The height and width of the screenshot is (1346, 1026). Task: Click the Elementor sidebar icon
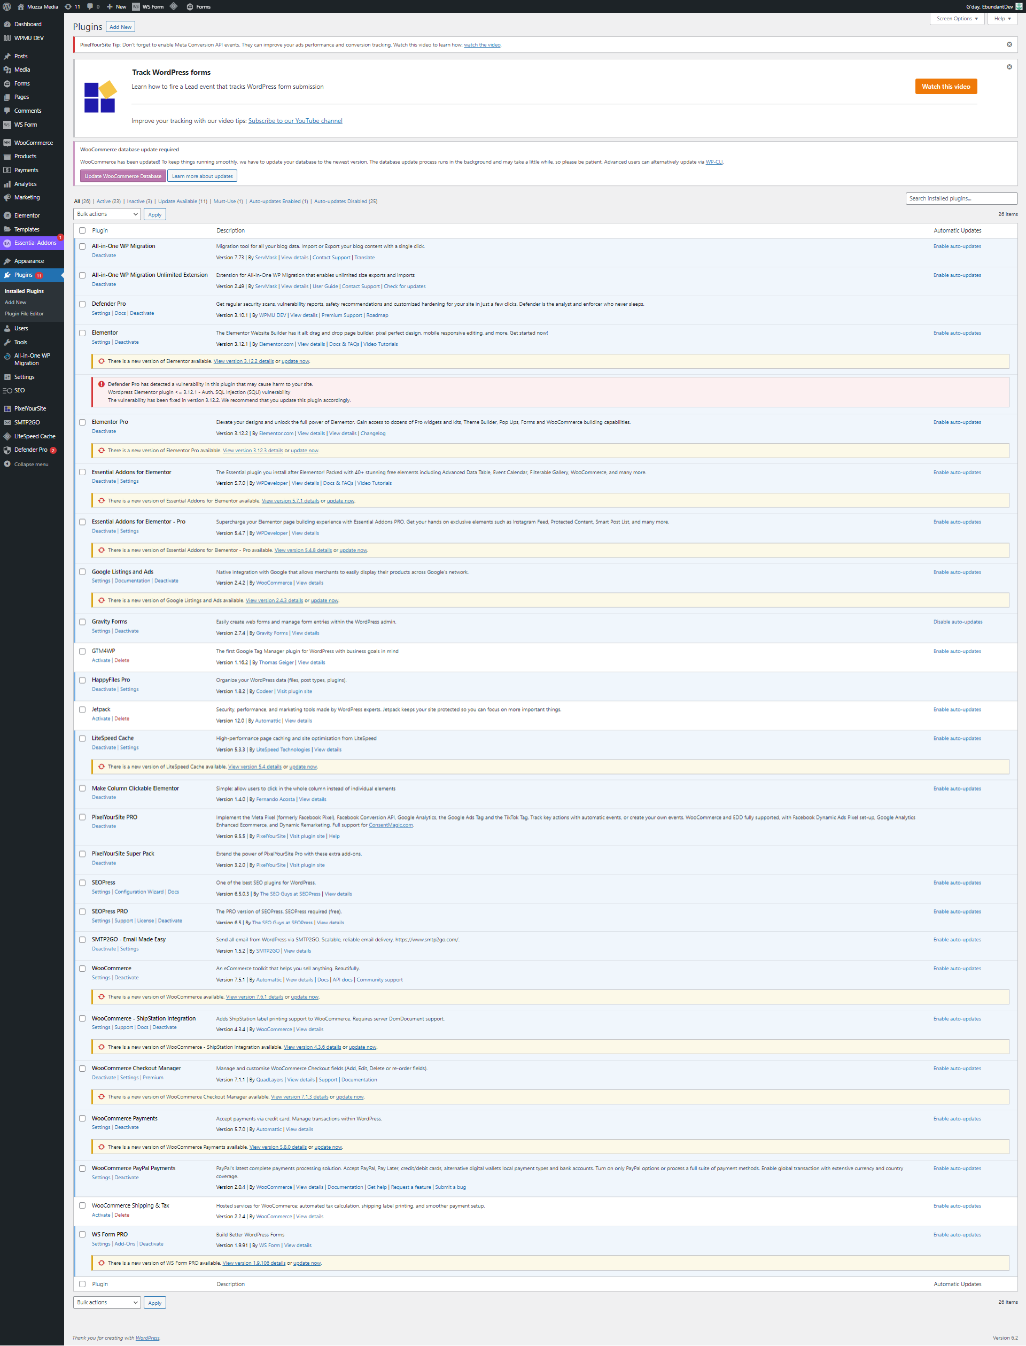[7, 215]
